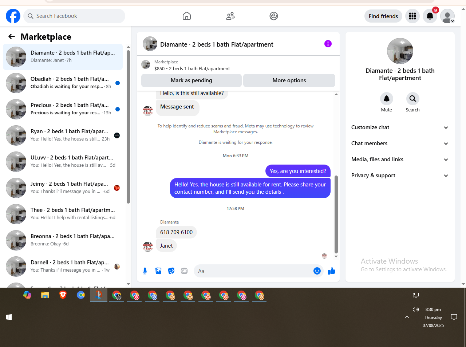This screenshot has width=466, height=347.
Task: Open conversation information purple icon
Action: click(328, 44)
